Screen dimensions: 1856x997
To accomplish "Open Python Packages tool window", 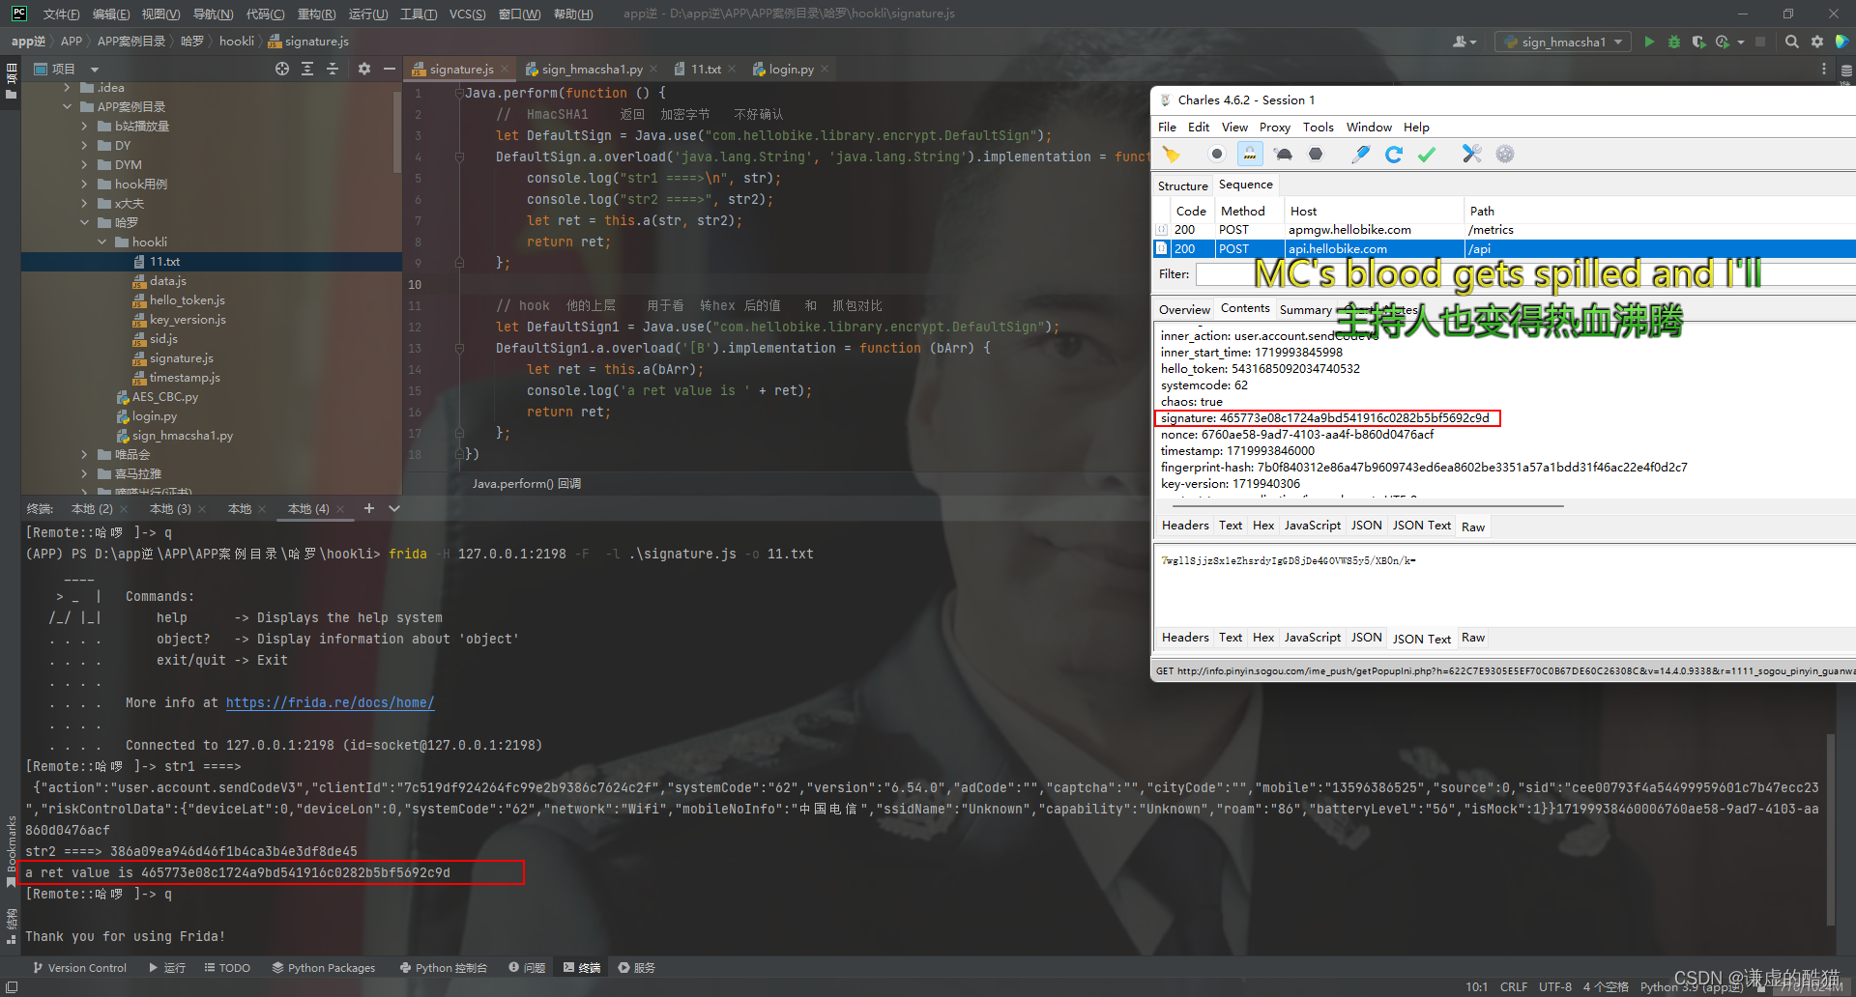I will coord(324,967).
